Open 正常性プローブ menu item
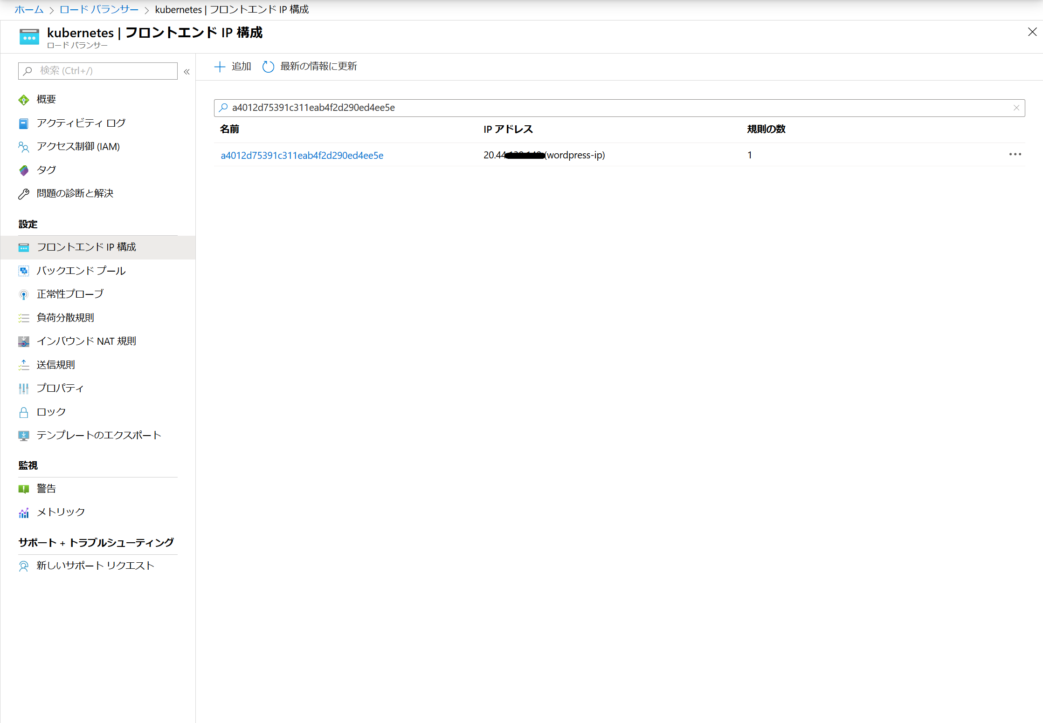Image resolution: width=1043 pixels, height=723 pixels. (x=98, y=294)
